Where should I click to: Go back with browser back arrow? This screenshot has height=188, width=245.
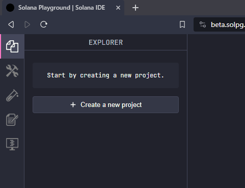point(11,24)
